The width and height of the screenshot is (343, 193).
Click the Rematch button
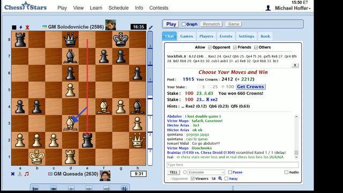(x=211, y=24)
